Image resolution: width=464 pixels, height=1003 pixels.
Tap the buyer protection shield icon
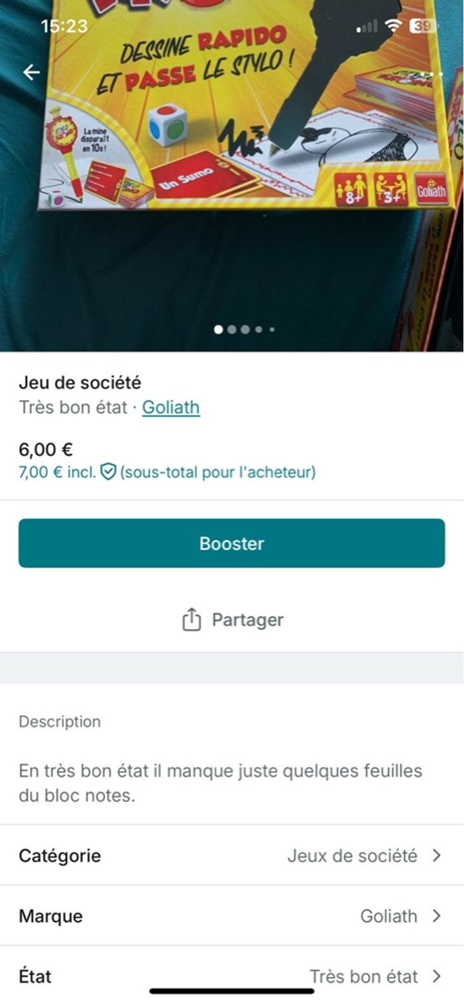pyautogui.click(x=109, y=472)
